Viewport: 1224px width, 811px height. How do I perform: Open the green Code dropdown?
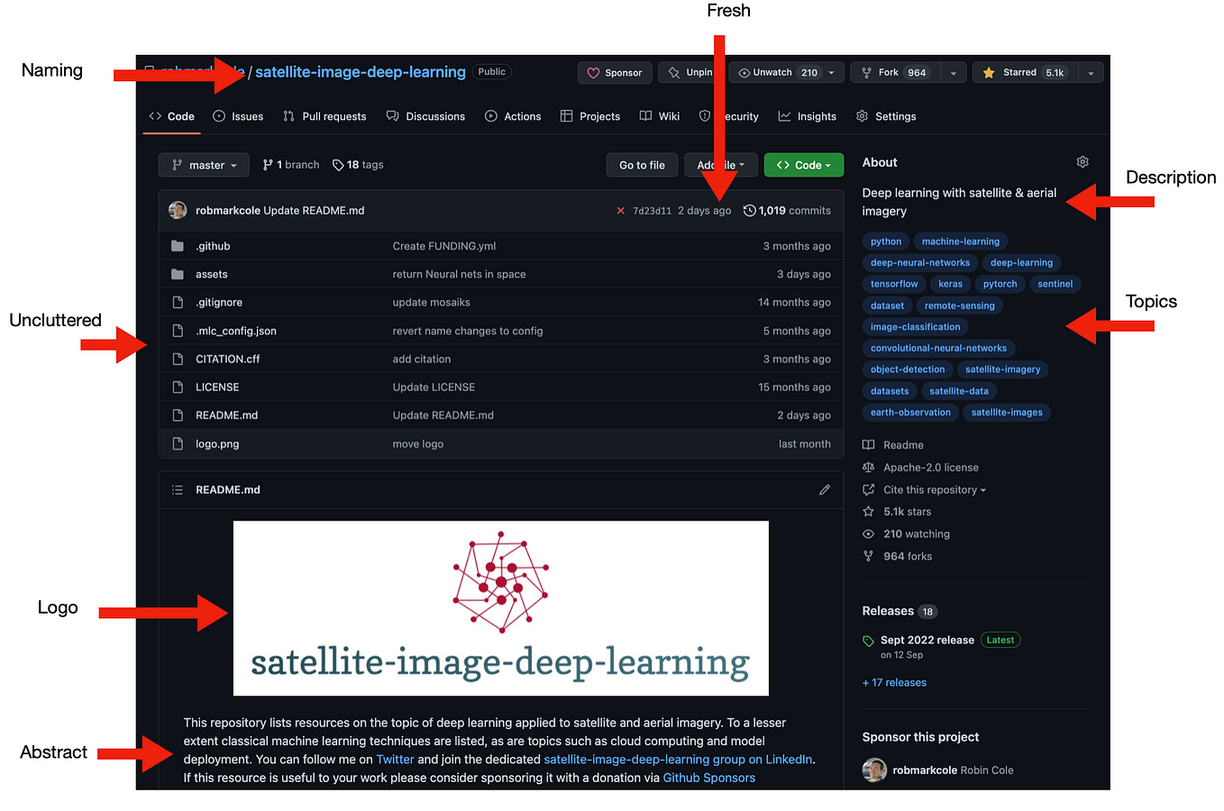coord(803,165)
